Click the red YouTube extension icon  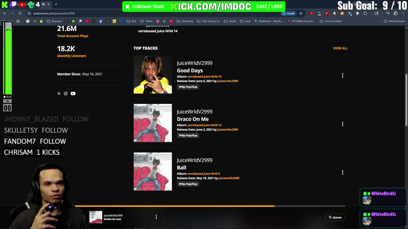311,13
